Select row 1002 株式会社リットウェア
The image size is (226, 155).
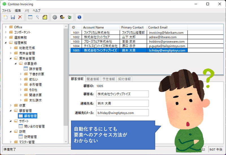147,37
